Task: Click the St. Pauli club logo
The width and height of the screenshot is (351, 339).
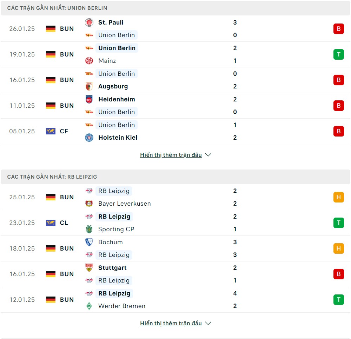Action: coord(89,22)
